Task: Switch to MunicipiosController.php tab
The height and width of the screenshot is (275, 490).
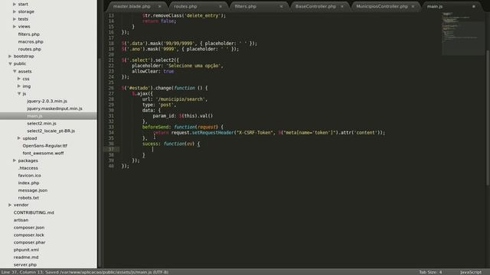Action: (382, 6)
